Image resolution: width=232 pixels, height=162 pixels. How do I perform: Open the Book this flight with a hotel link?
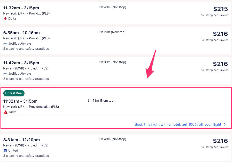178,125
